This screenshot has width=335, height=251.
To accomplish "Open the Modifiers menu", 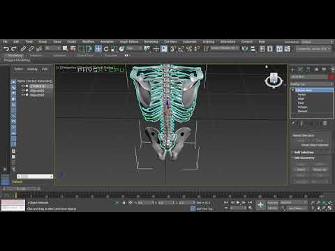I will 88,42.
